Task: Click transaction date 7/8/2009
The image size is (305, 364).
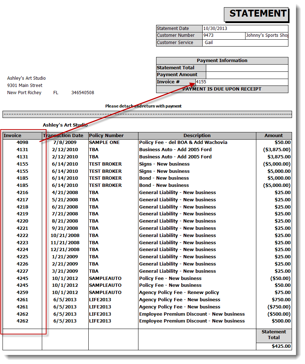Action: (65, 142)
